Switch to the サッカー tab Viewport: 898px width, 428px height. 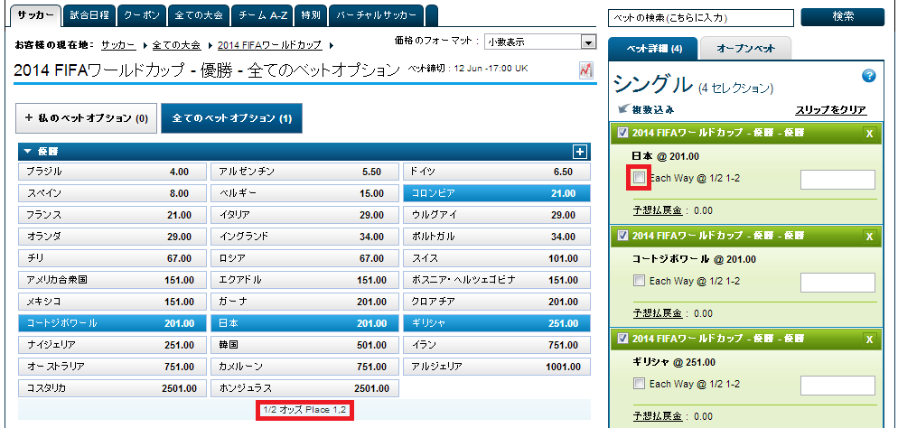pos(35,15)
